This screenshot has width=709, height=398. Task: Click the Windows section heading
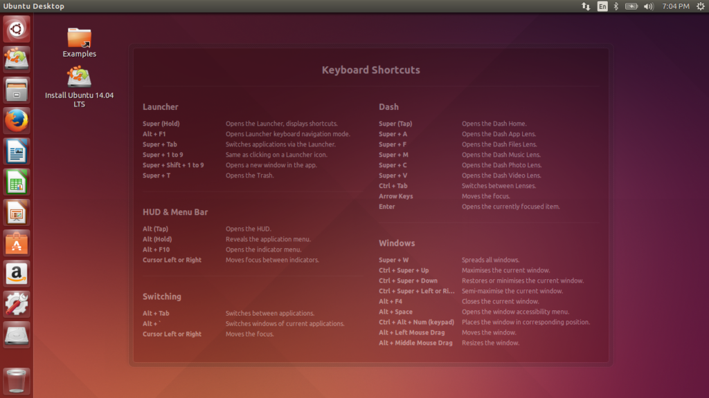click(x=397, y=243)
